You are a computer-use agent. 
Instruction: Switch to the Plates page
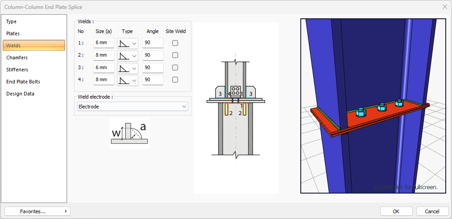tap(13, 33)
